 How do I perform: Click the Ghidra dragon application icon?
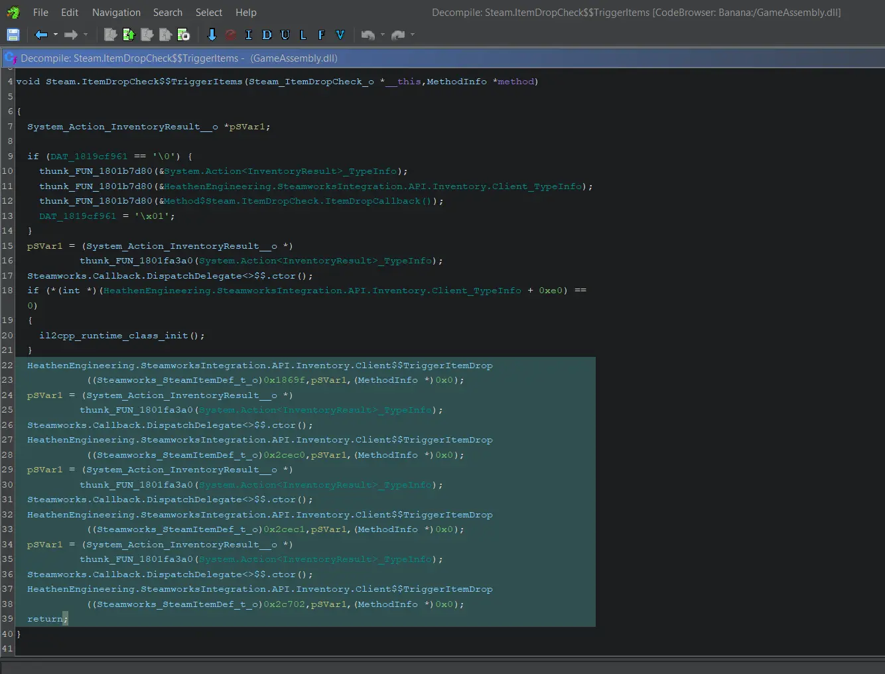(x=13, y=13)
